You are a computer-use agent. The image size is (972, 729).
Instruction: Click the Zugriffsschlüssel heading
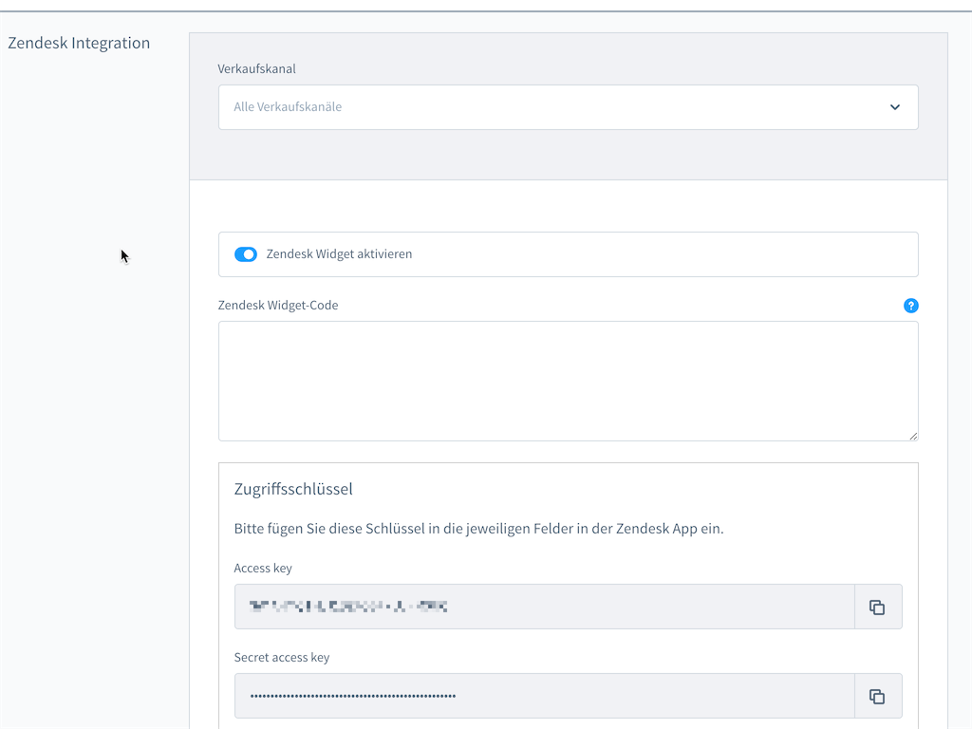click(293, 489)
